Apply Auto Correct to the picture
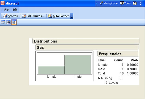 [x=58, y=16]
